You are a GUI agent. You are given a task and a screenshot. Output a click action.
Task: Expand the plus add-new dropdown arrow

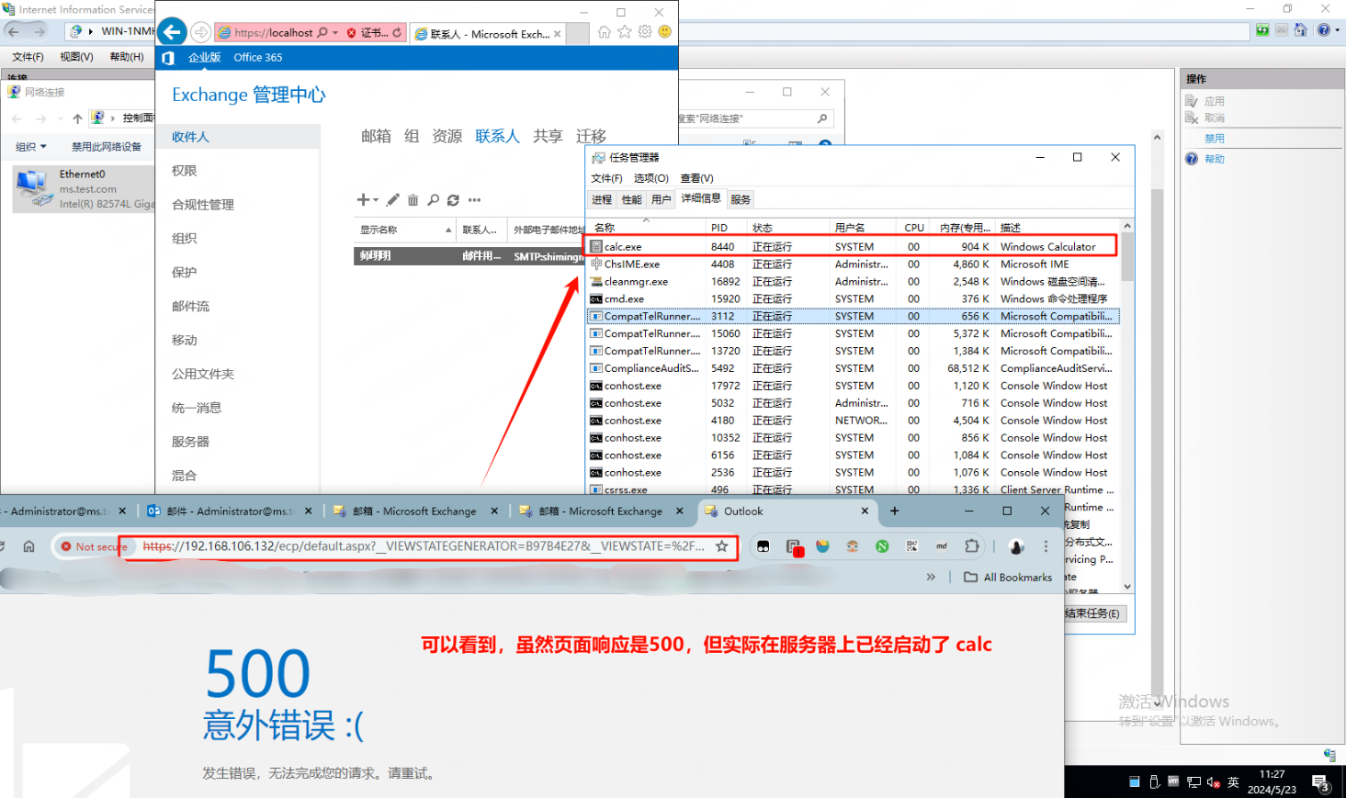376,200
